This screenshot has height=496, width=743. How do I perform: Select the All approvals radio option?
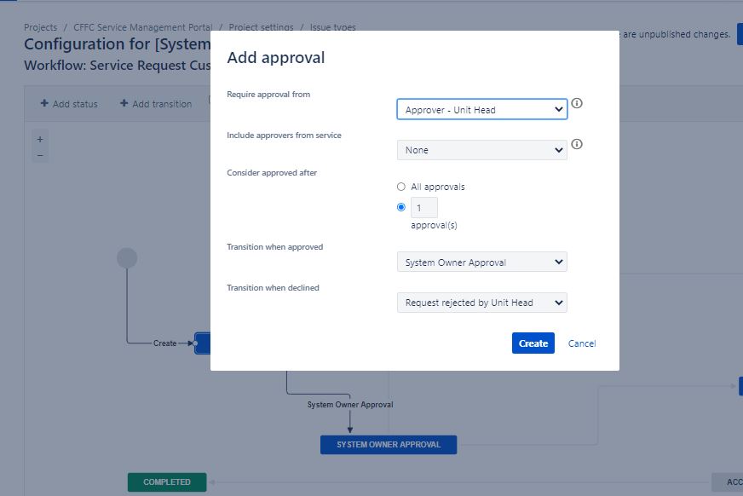point(400,187)
